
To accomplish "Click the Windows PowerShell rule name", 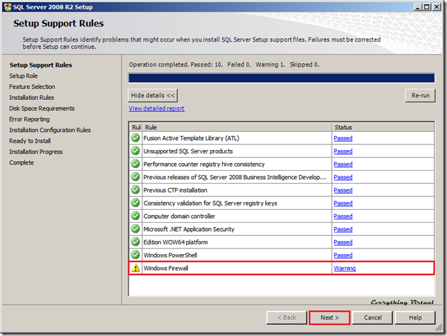I will tap(170, 255).
